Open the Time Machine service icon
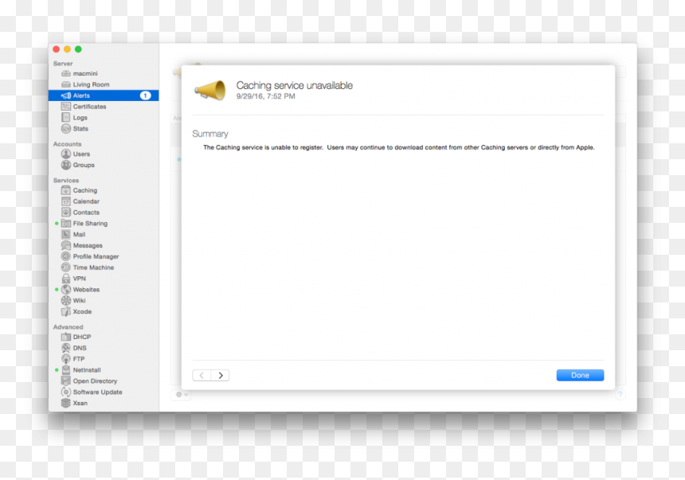The image size is (685, 480). point(66,267)
